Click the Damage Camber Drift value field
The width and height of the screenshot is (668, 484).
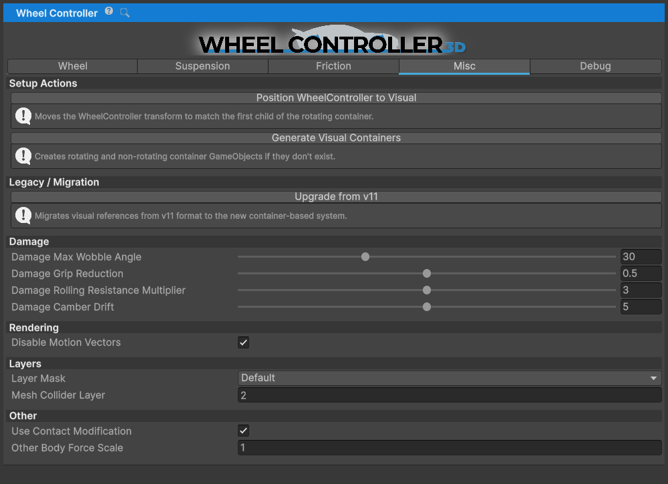641,307
